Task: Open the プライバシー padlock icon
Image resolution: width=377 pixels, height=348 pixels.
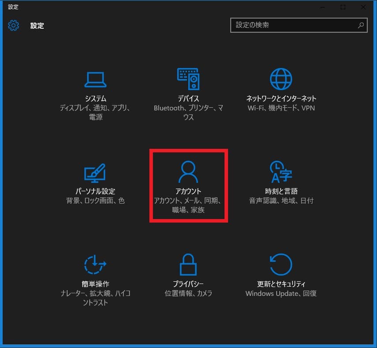Action: (188, 265)
